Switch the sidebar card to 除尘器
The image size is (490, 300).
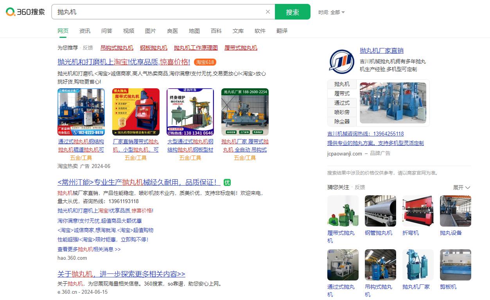[341, 121]
